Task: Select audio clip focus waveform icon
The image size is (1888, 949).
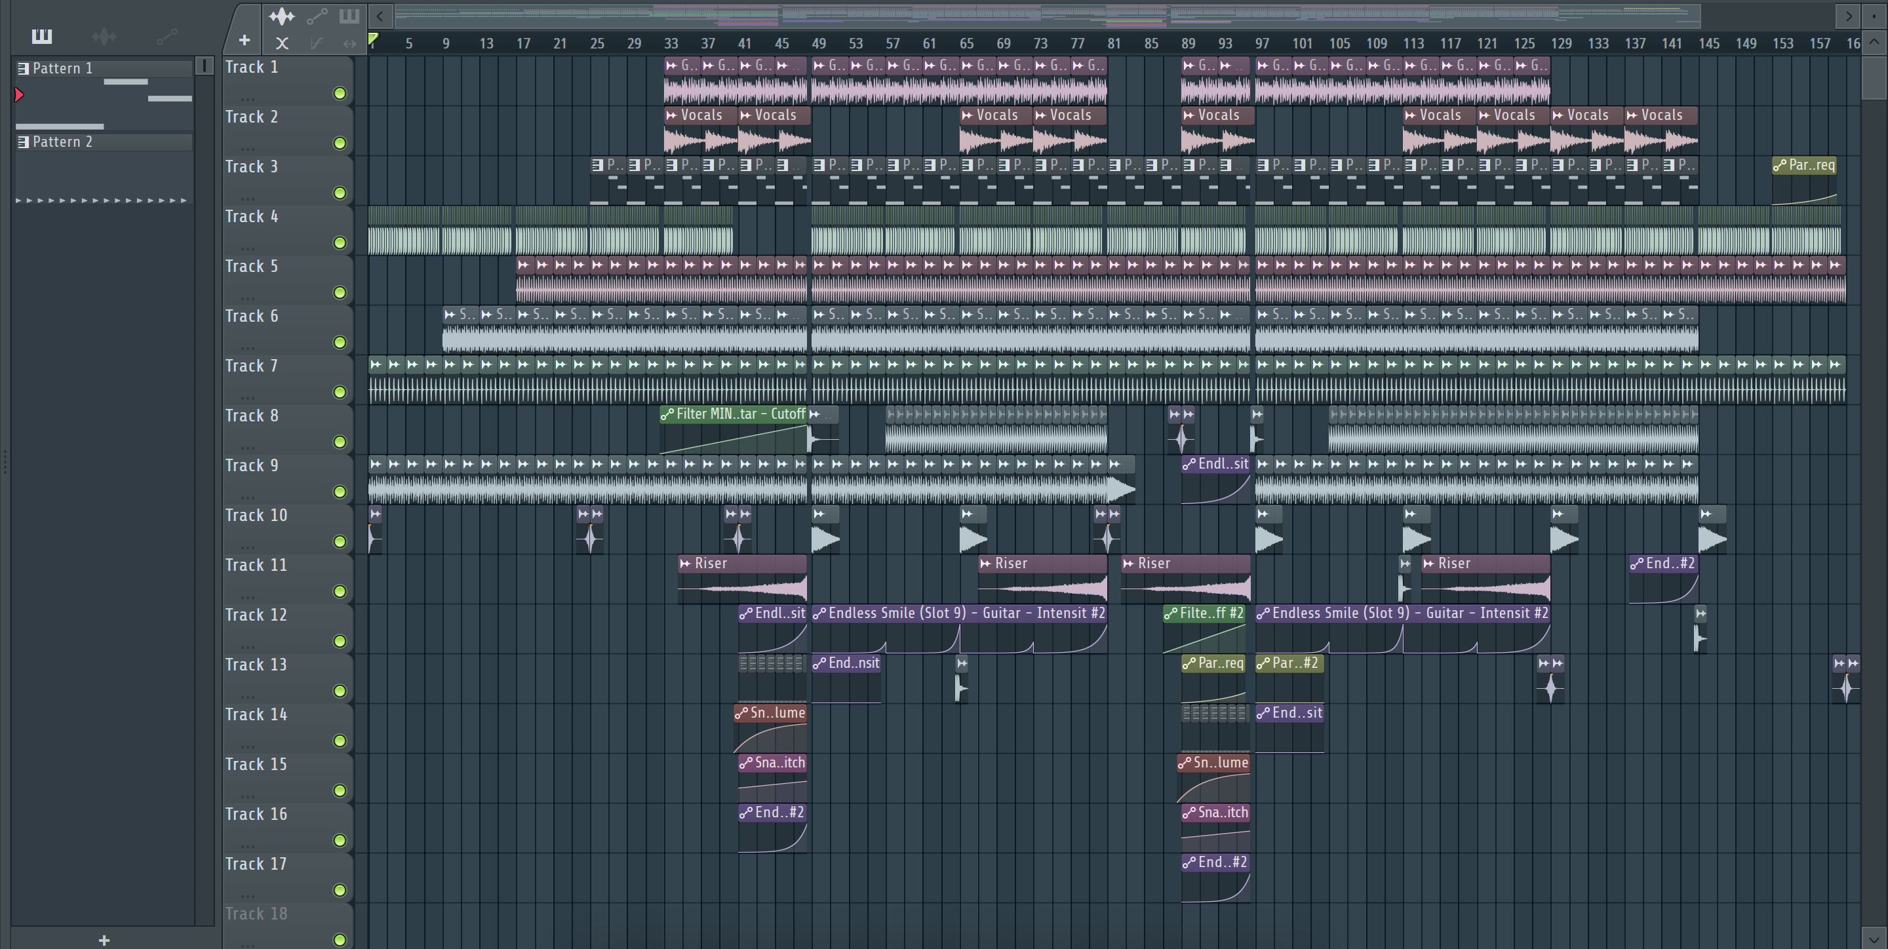Action: point(281,15)
